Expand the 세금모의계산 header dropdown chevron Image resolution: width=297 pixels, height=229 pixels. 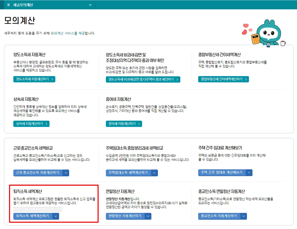pos(90,5)
